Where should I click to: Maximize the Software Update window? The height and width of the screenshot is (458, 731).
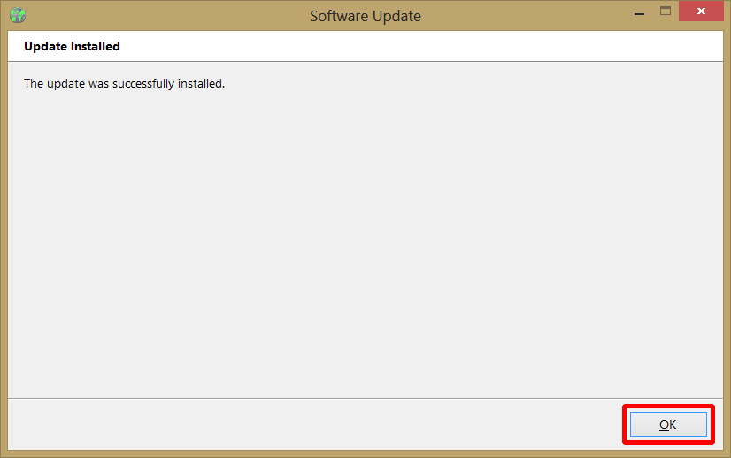click(x=666, y=12)
